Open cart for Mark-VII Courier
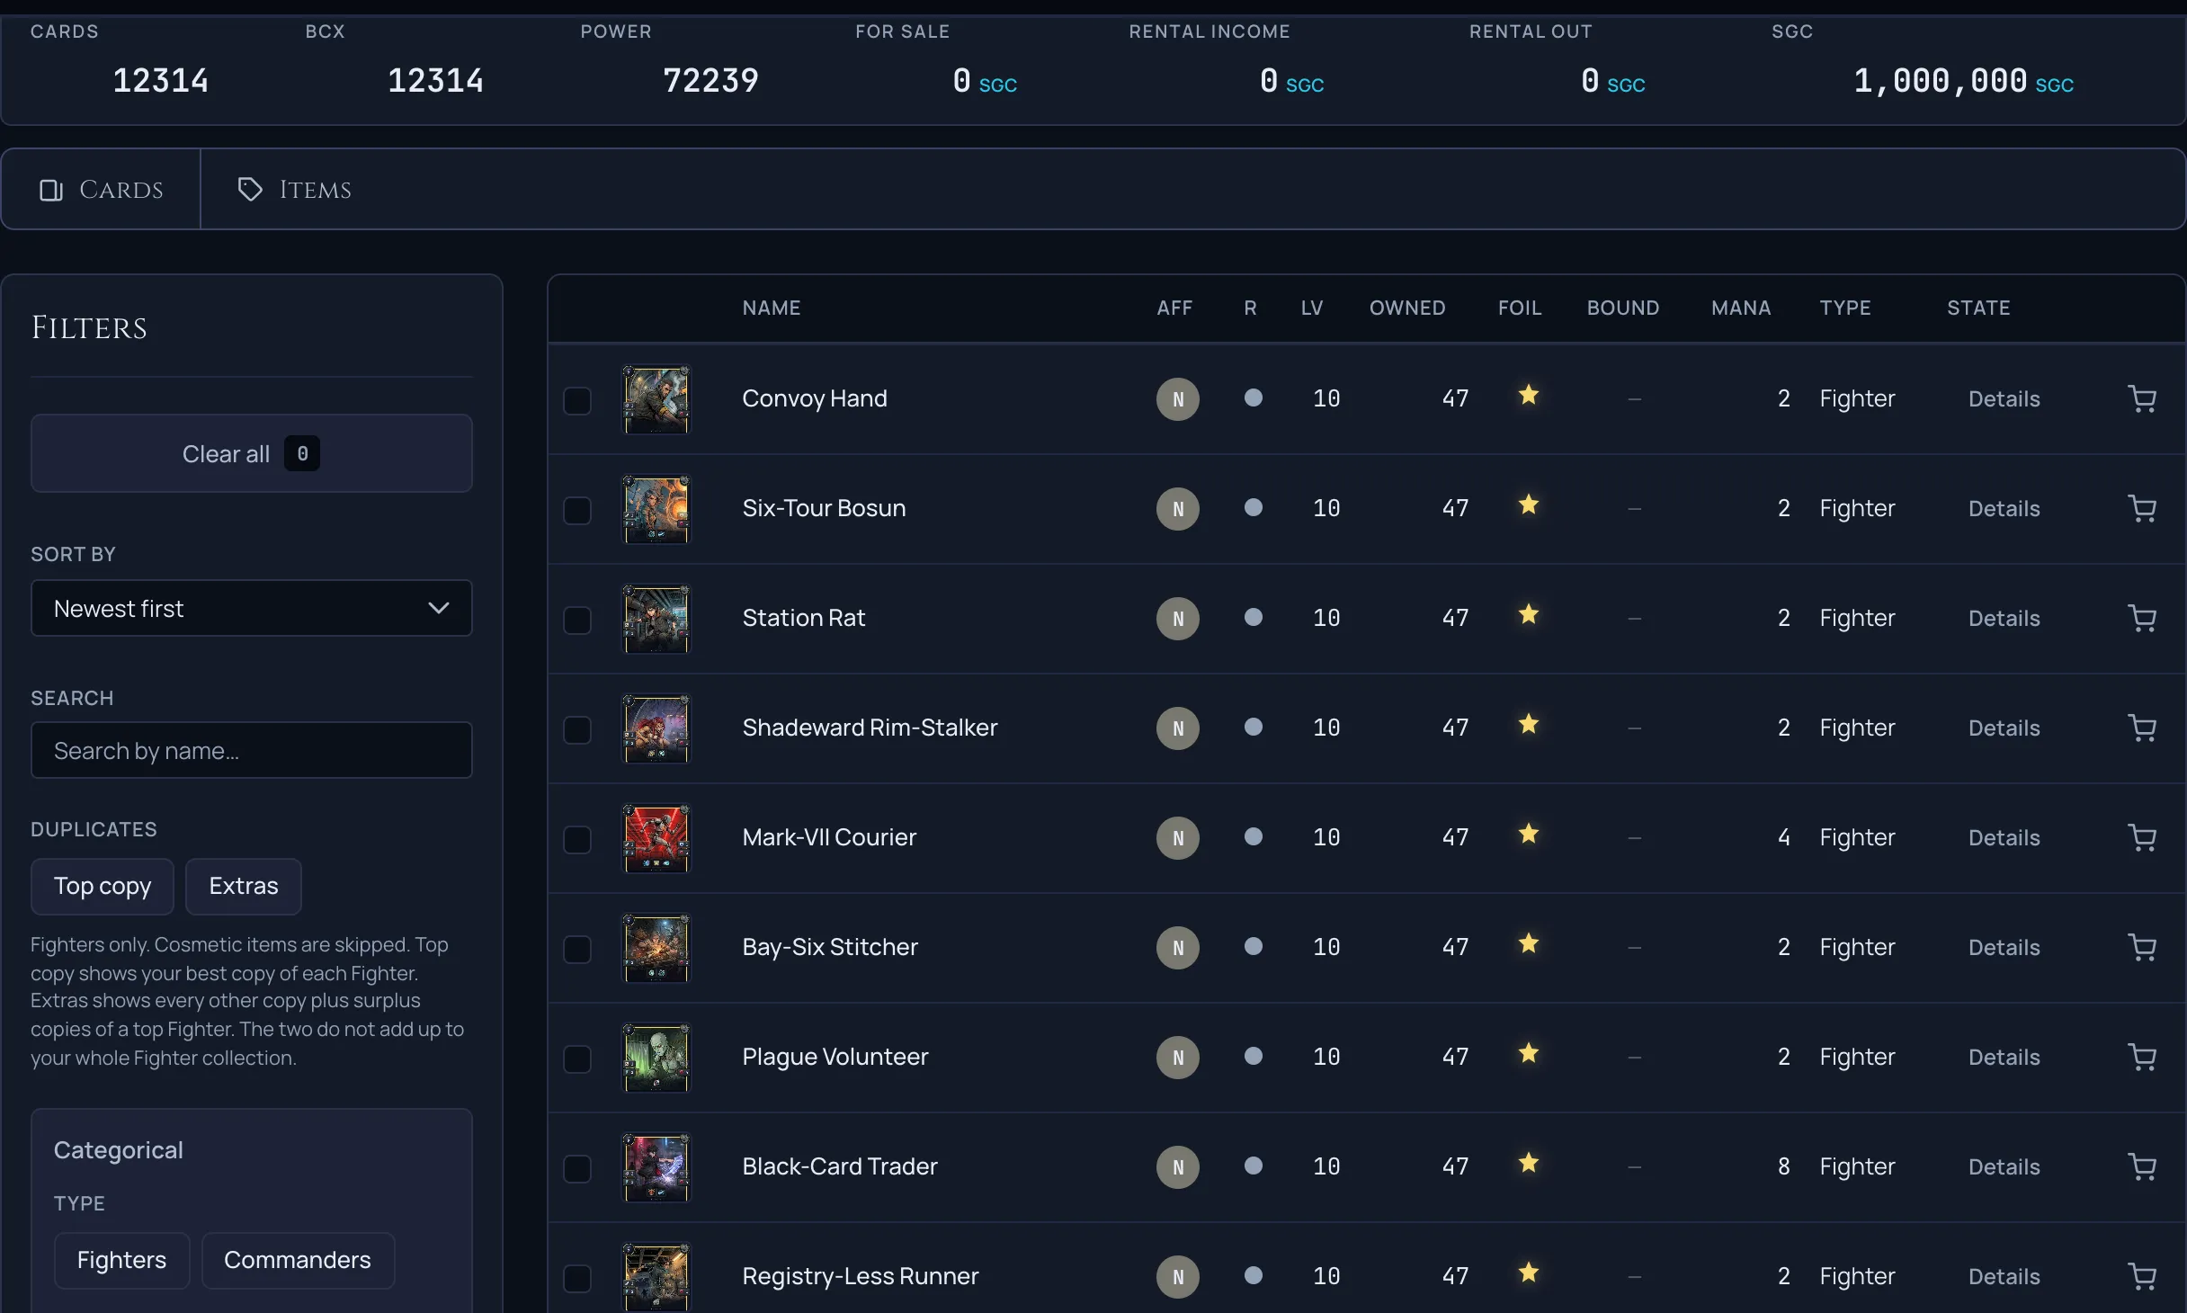The width and height of the screenshot is (2187, 1313). point(2142,837)
